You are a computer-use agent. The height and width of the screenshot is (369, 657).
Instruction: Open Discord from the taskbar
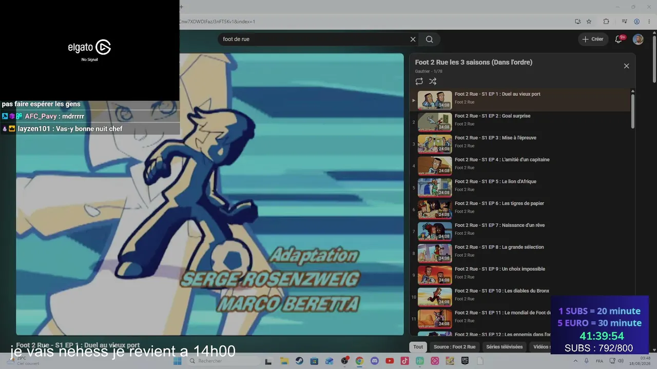375,361
